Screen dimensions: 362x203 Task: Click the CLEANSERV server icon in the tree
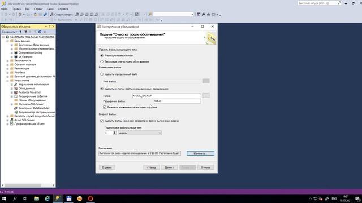tap(7, 37)
